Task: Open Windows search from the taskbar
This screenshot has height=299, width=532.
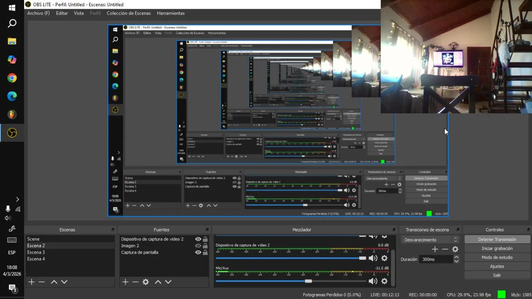Action: point(12,23)
